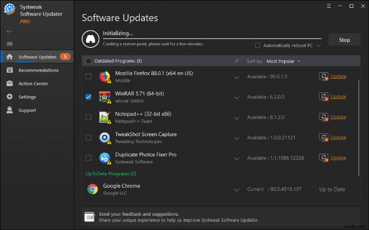The image size is (369, 230).
Task: Click Update link for TweakShot Screen Capture
Action: tap(338, 137)
